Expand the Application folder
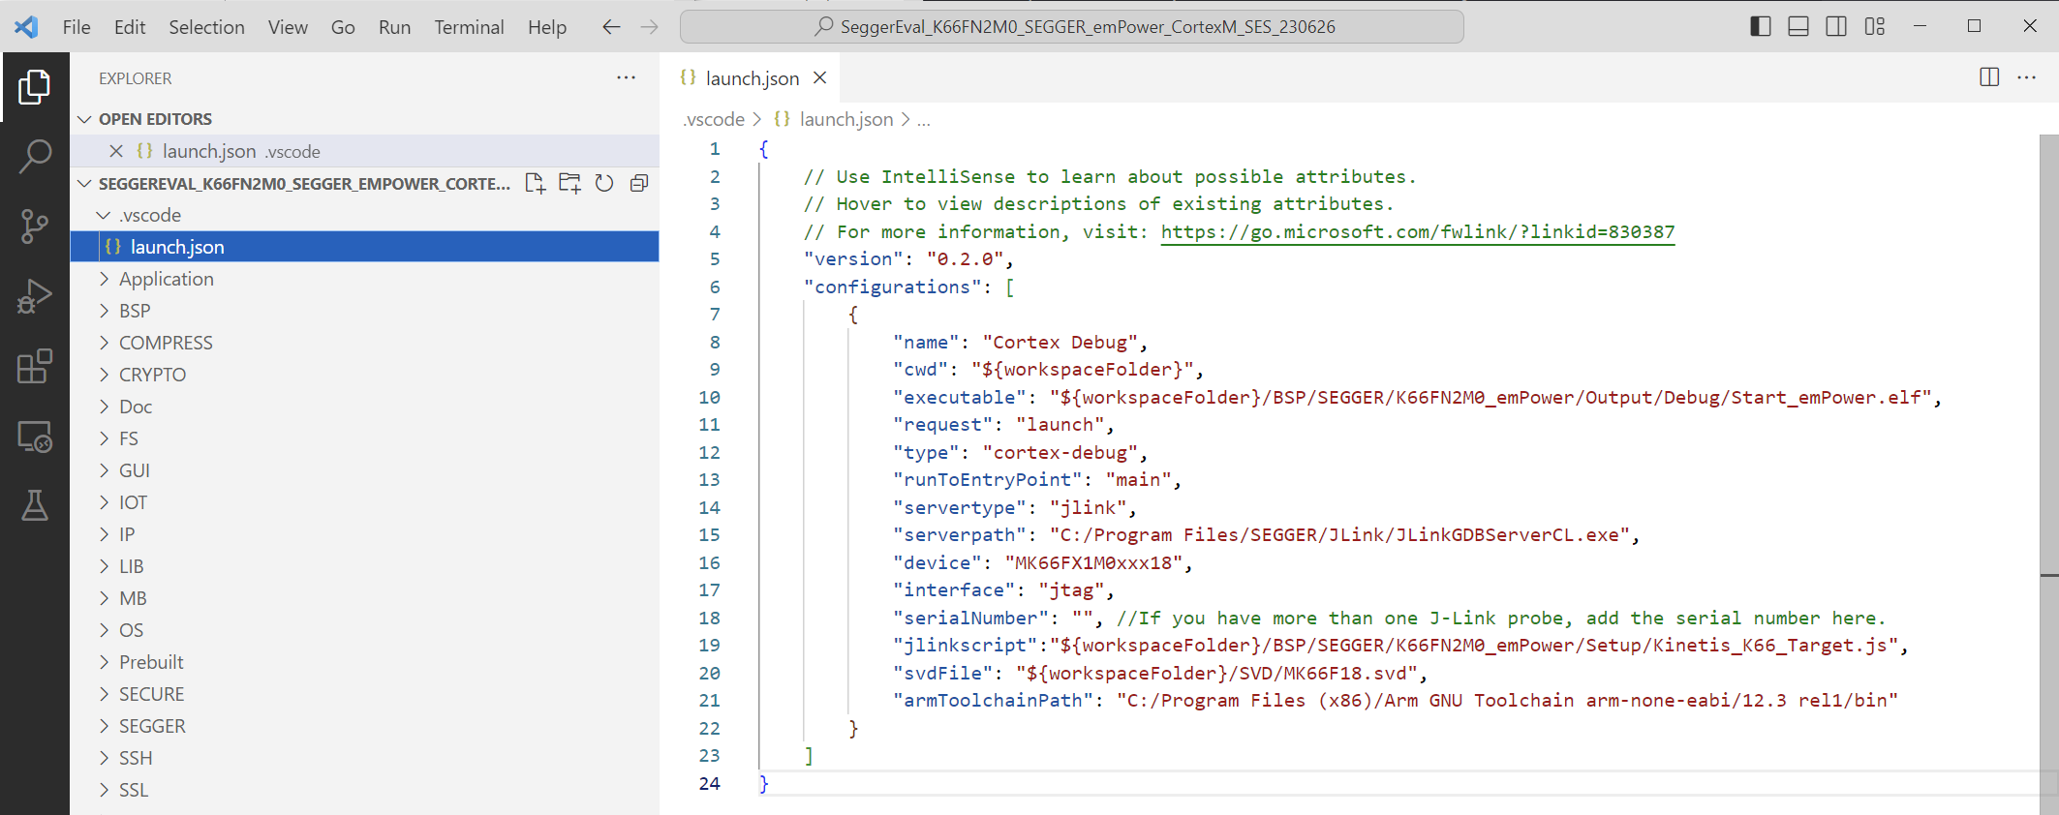 [166, 279]
